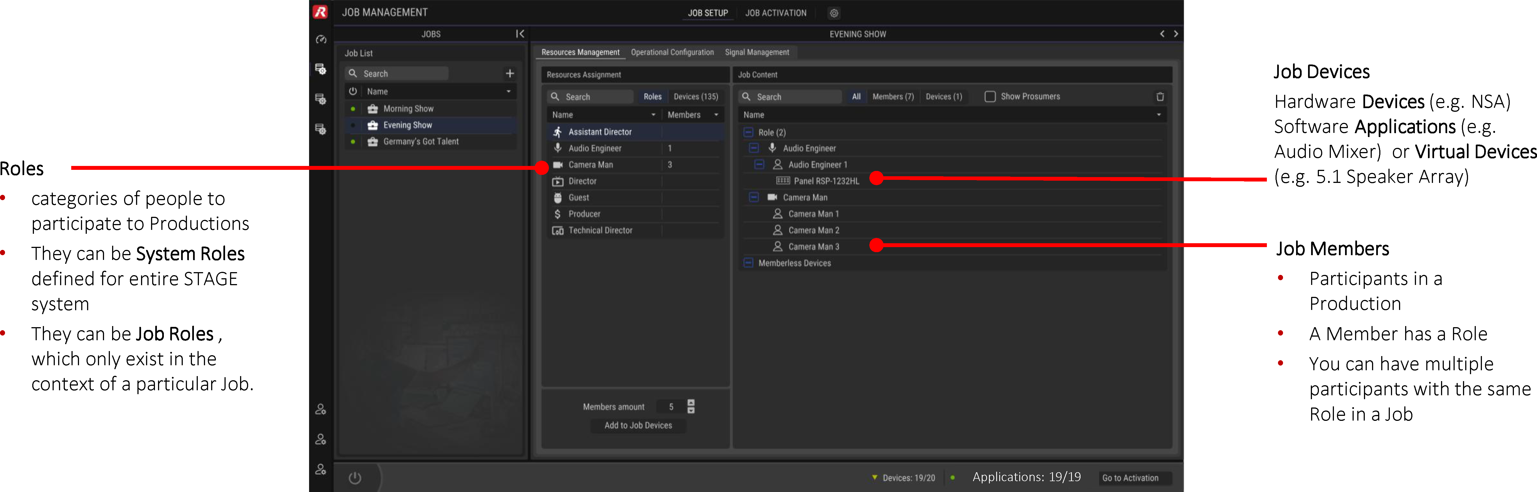Delete selection with the Job Content trash icon
The image size is (1537, 492).
point(1160,97)
